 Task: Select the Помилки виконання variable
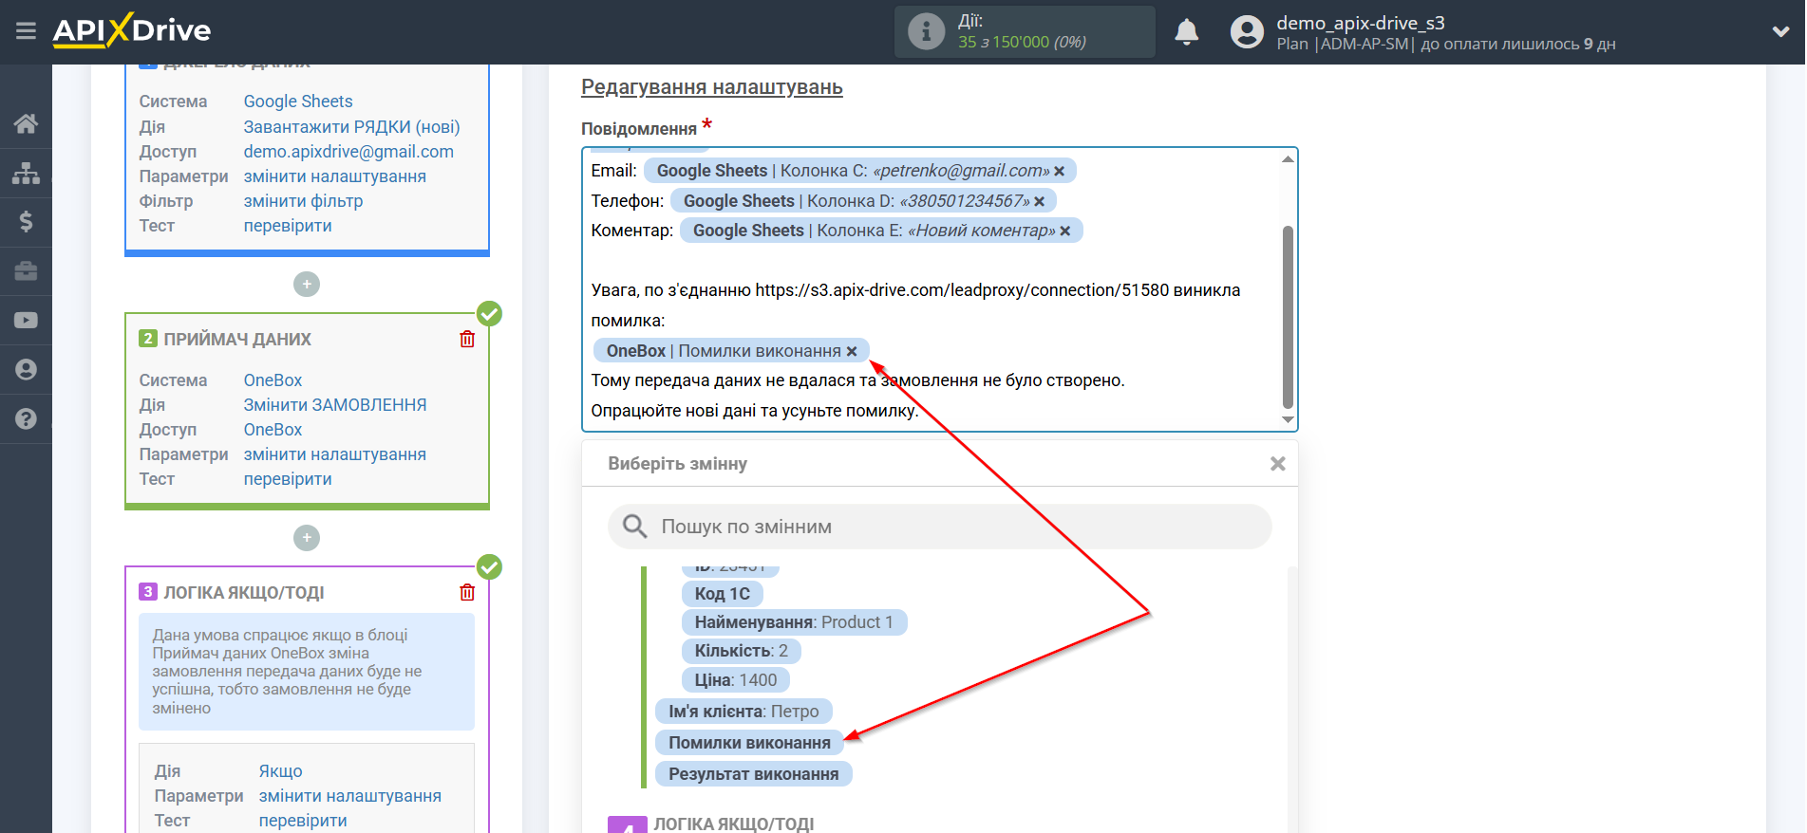[749, 743]
